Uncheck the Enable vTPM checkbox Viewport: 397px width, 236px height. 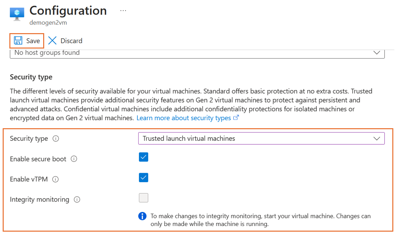143,177
